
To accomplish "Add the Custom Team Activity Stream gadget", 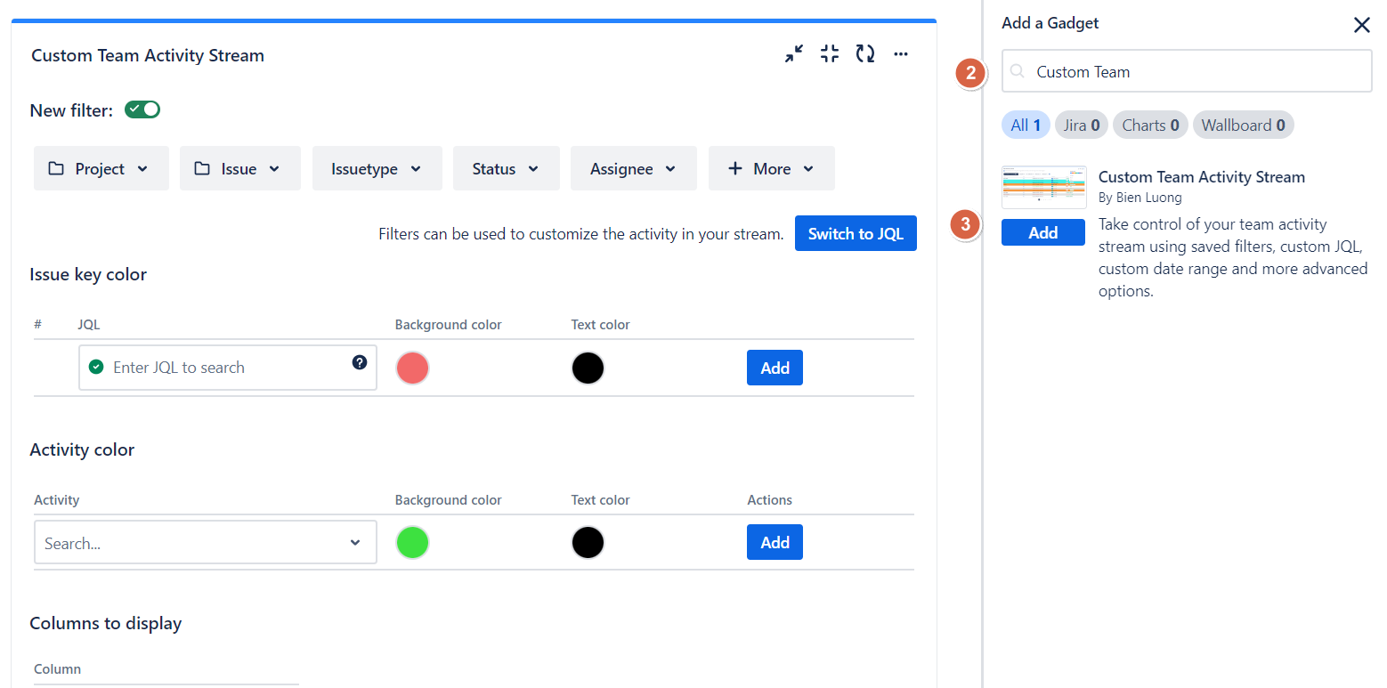I will (x=1042, y=232).
